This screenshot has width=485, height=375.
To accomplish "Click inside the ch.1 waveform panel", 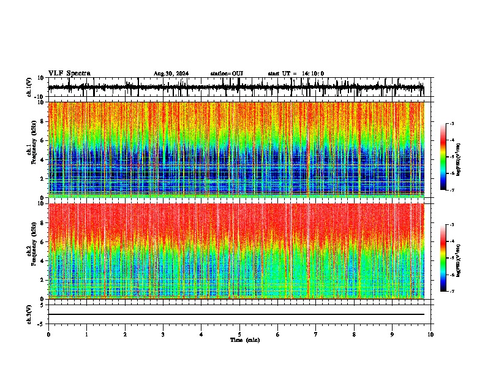I will [x=239, y=87].
